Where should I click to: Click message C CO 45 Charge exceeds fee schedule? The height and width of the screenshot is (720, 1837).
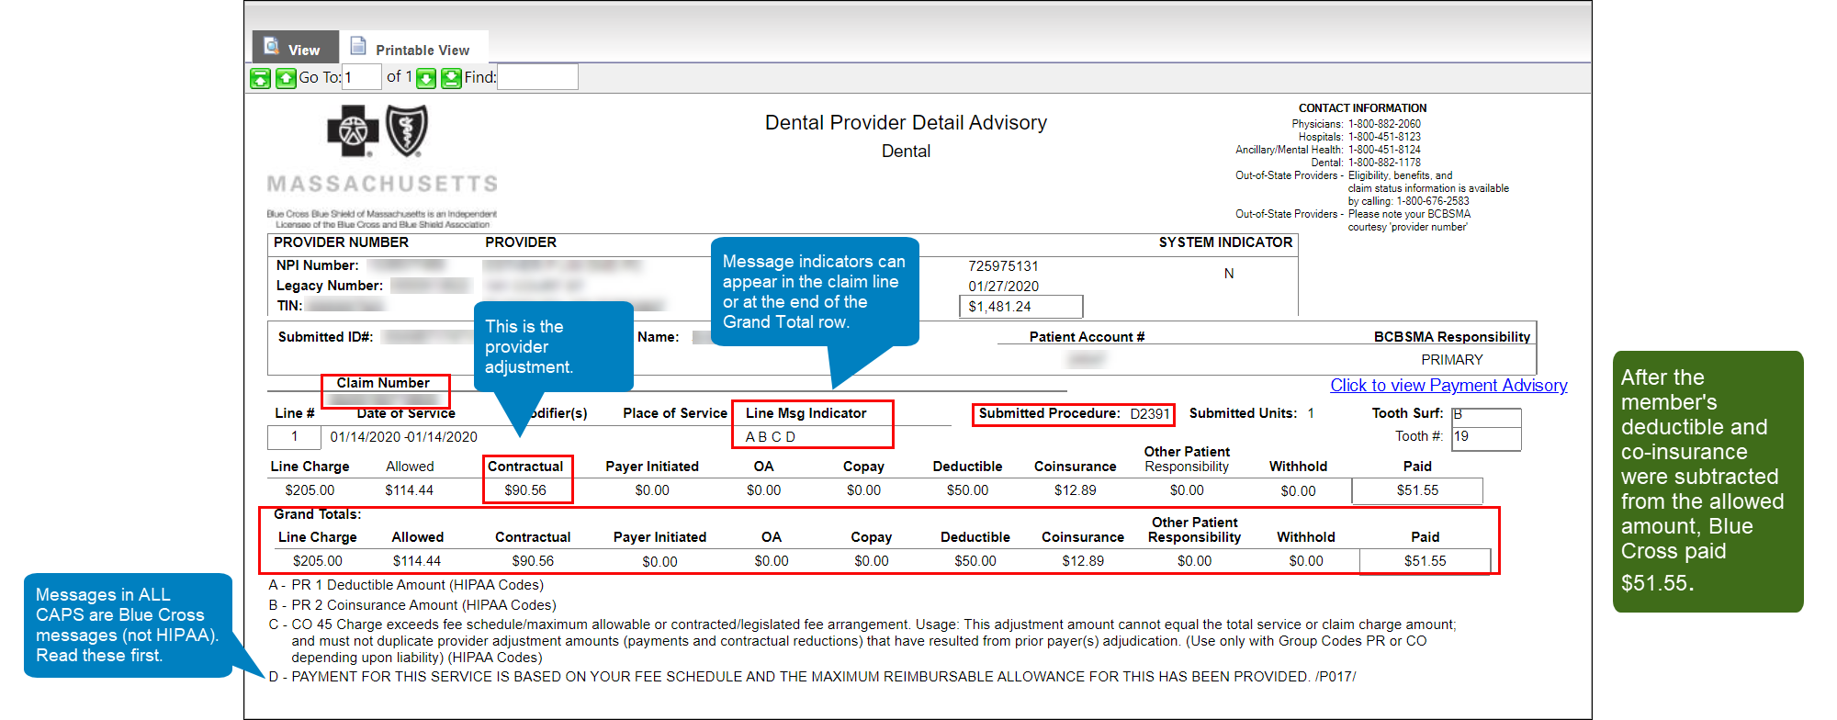pos(862,641)
